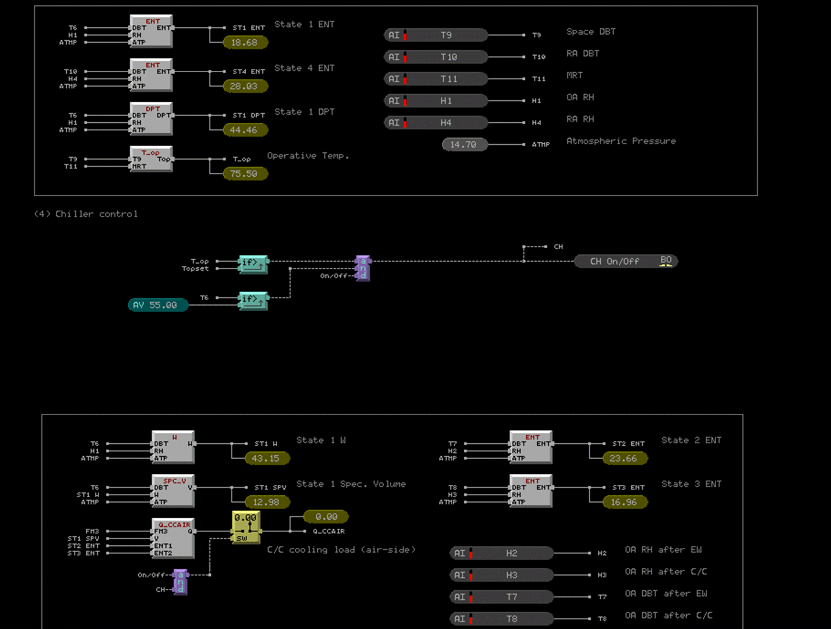Click the 16.96 ST3 ENT value display
Viewport: 831px width, 629px height.
coord(625,502)
